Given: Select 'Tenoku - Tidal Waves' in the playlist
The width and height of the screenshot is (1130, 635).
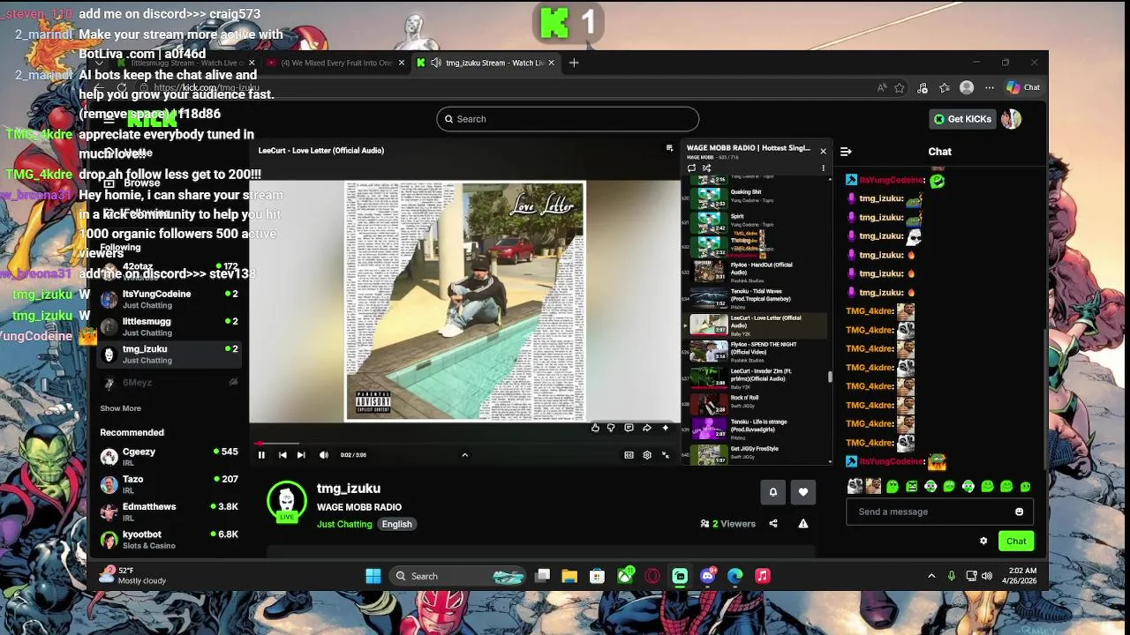Looking at the screenshot, I should click(757, 298).
